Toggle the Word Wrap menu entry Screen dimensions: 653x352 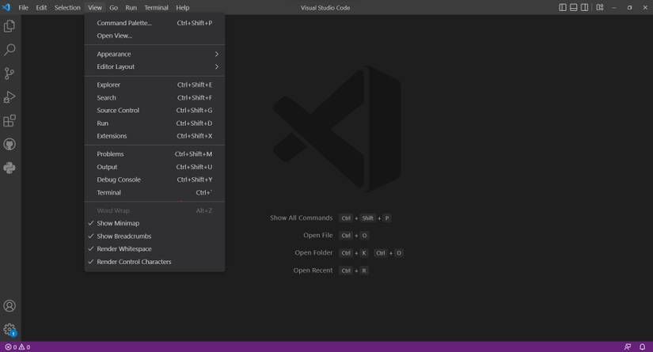click(154, 210)
